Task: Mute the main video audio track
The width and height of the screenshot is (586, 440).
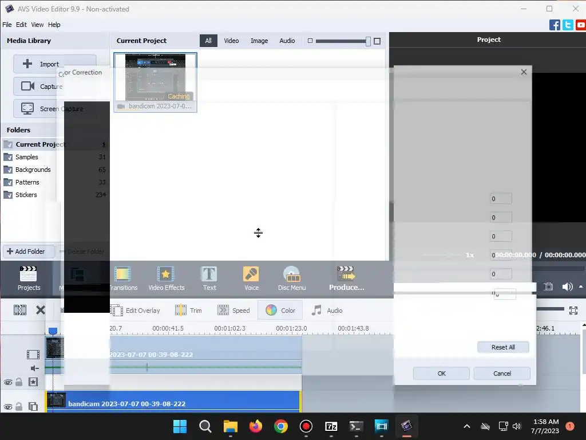Action: 34,368
